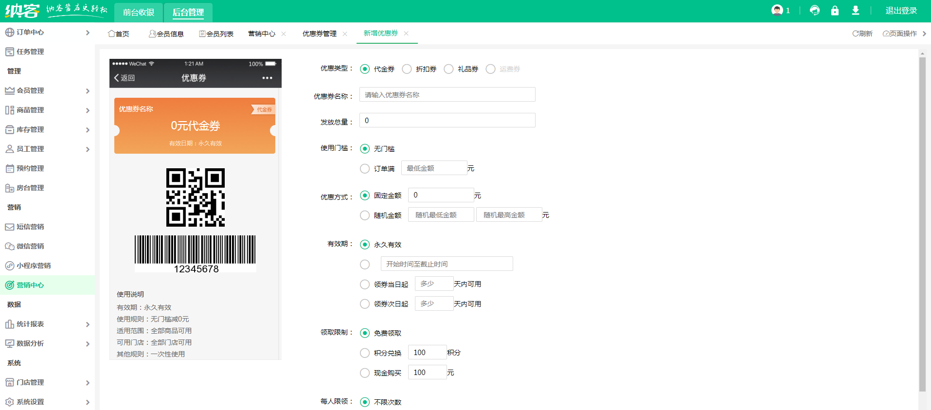
Task: Expand the 订单中心 sidebar menu arrow
Action: (x=88, y=33)
